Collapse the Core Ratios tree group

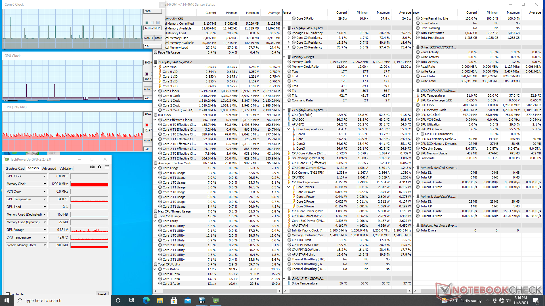pos(155,269)
